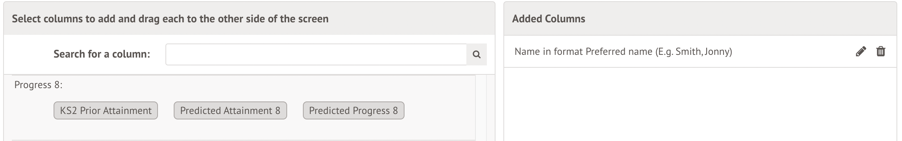Image resolution: width=902 pixels, height=141 pixels.
Task: Click empty space in Added Columns panel
Action: tap(702, 105)
